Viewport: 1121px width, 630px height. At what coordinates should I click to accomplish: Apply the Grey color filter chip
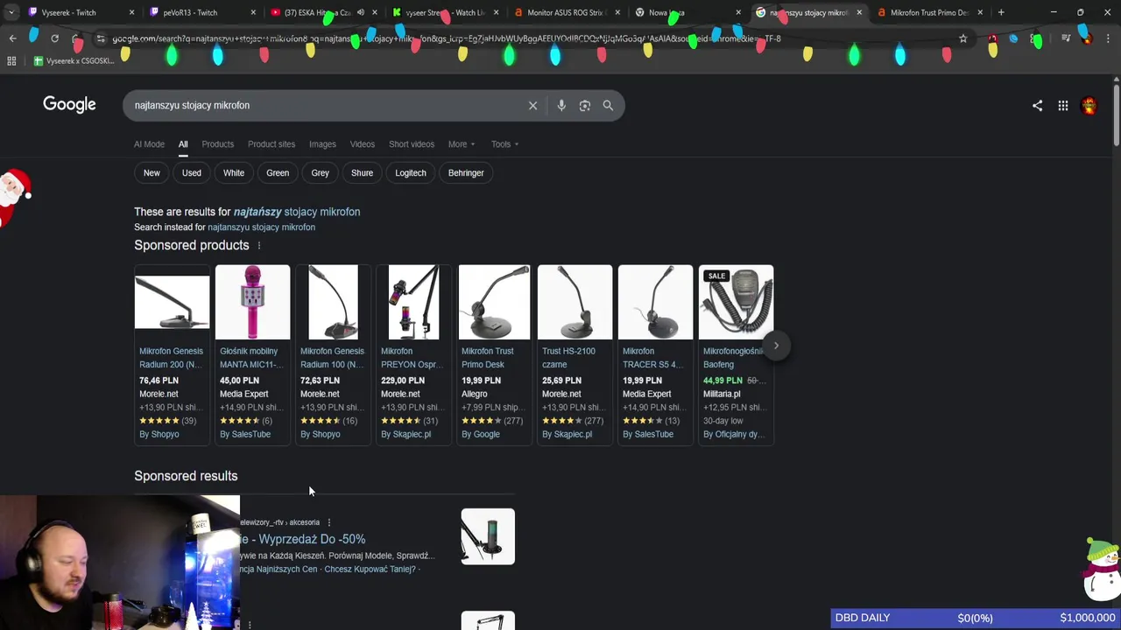320,173
